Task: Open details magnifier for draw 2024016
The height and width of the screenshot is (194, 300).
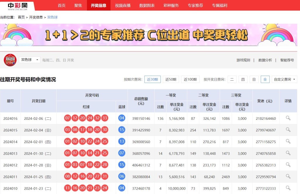Action: click(288, 118)
